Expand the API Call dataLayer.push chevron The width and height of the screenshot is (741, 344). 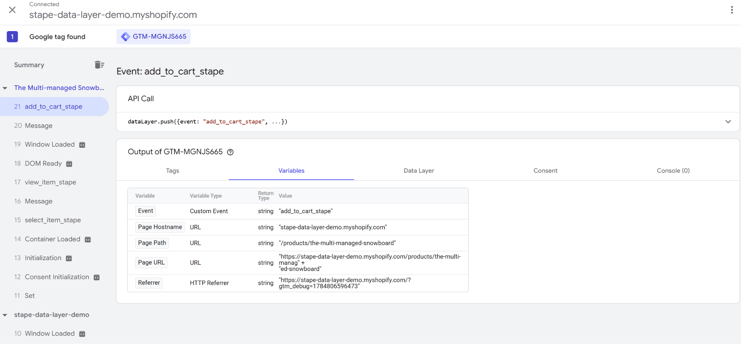[x=728, y=122]
